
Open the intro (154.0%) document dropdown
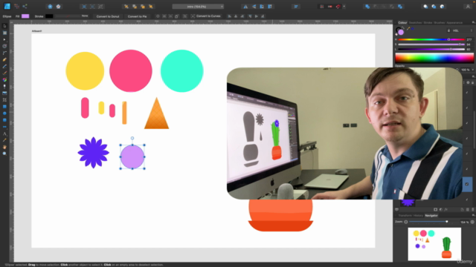pyautogui.click(x=198, y=7)
